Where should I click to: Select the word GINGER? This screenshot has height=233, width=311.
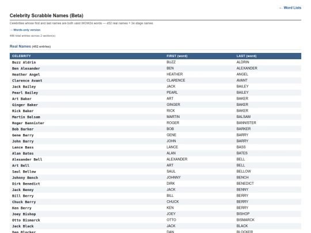[173, 104]
